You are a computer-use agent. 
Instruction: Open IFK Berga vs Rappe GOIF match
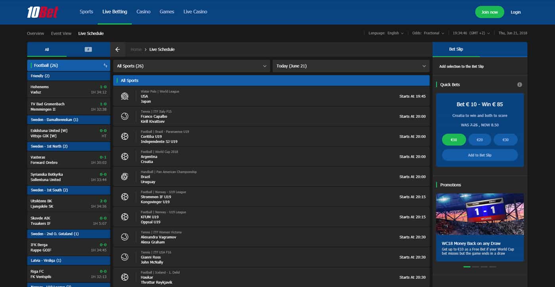(x=69, y=247)
